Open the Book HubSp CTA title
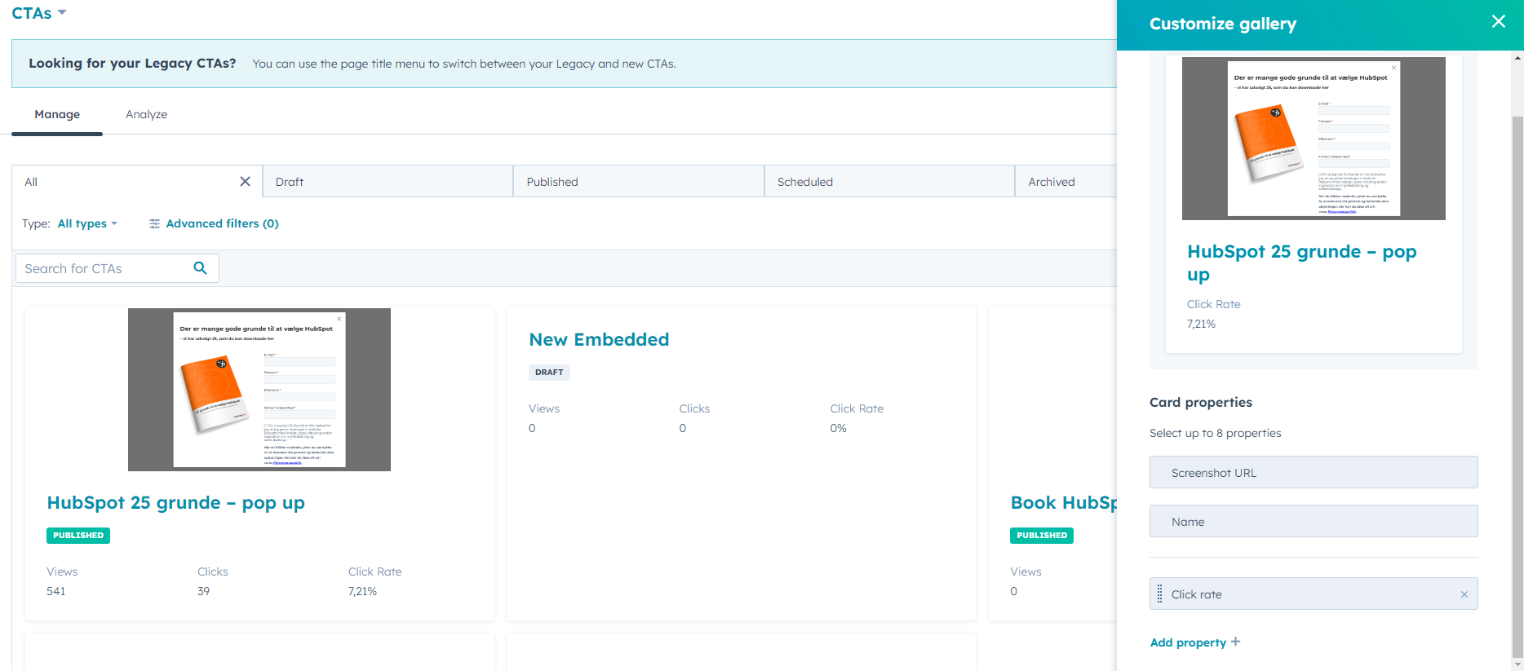 pyautogui.click(x=1063, y=502)
